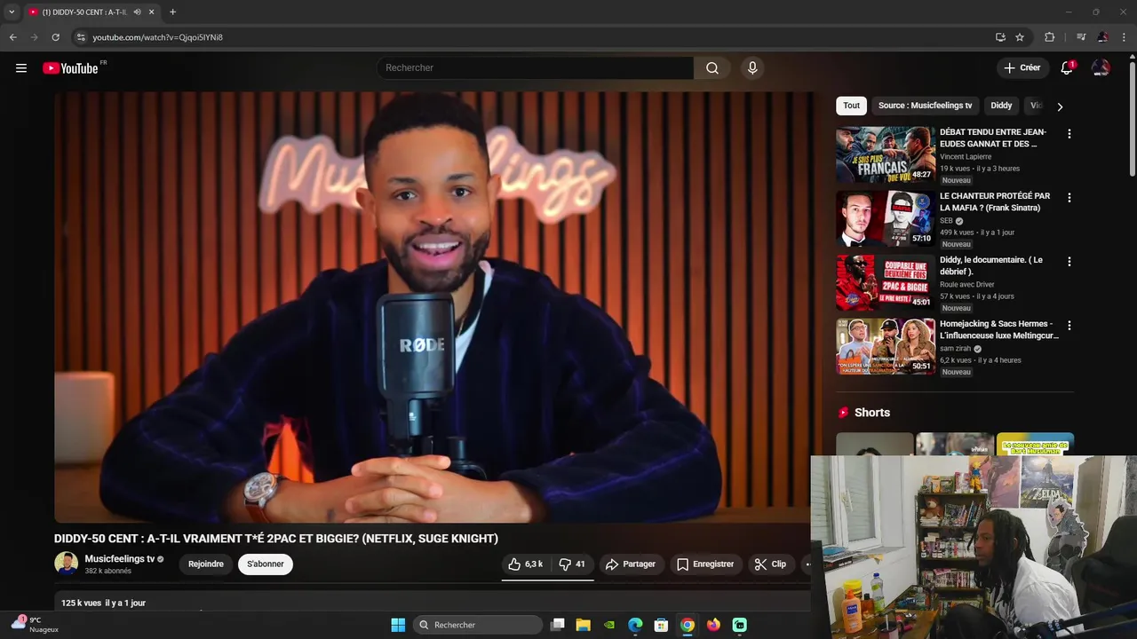Open the tab search dropdown arrow

tap(12, 12)
